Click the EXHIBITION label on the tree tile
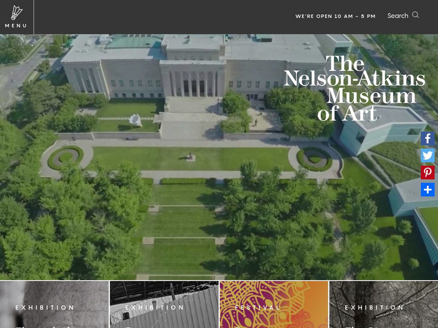Screen dimensions: 438x328 (374, 307)
